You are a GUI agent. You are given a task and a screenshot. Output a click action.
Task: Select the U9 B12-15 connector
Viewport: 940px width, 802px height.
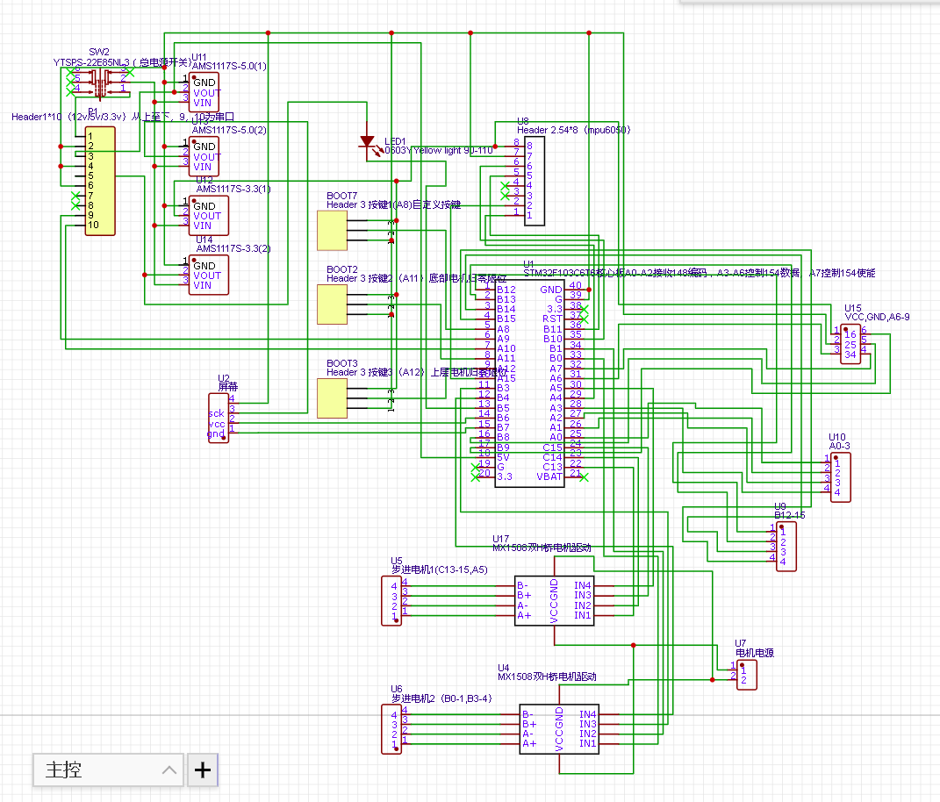(x=786, y=546)
